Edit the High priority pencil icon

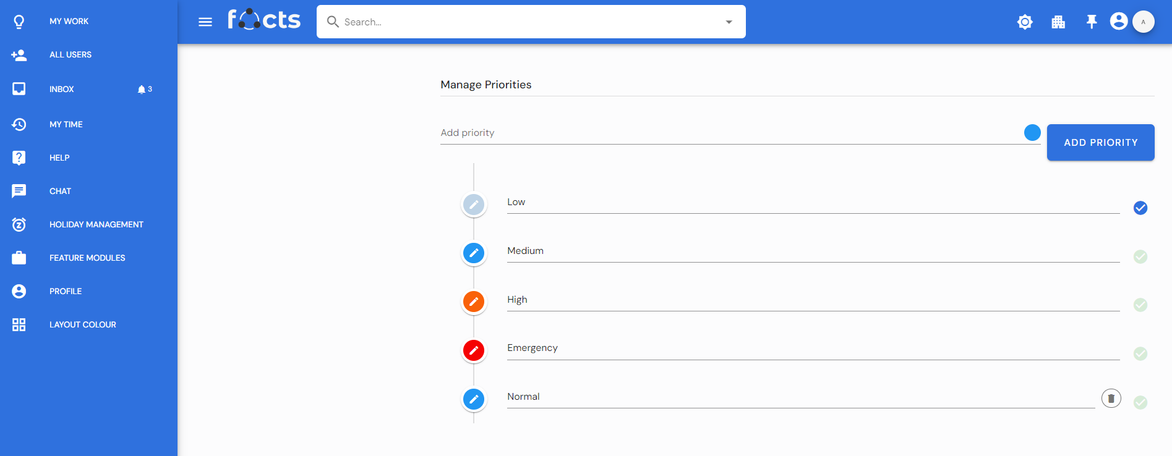(474, 302)
